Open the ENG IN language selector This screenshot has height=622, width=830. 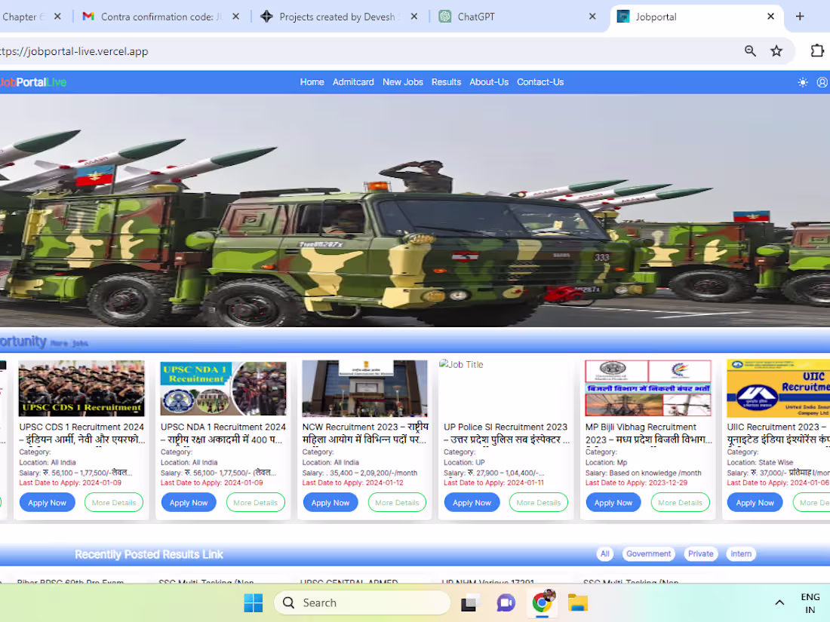tap(810, 602)
